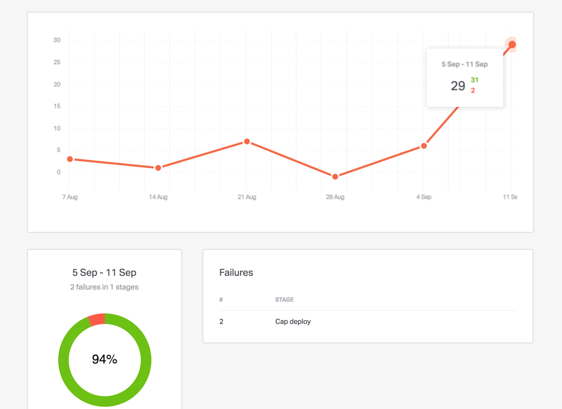Open the 5 Sep - 11 Sep tooltip header
Viewport: 562px width, 409px height.
[464, 64]
